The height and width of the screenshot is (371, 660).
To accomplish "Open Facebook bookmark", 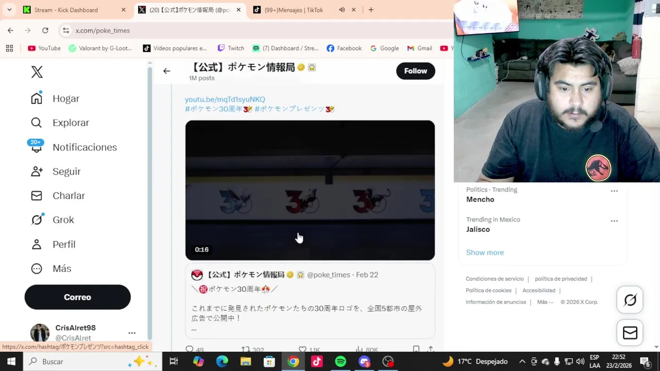I will tap(344, 48).
